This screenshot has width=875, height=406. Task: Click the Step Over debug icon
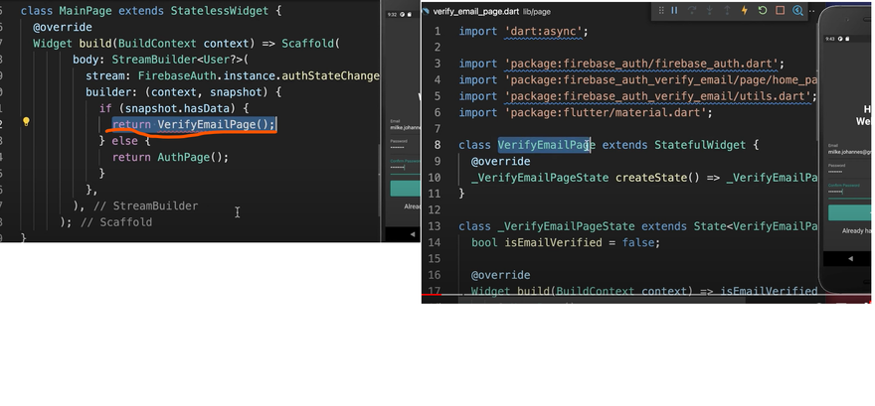[692, 11]
